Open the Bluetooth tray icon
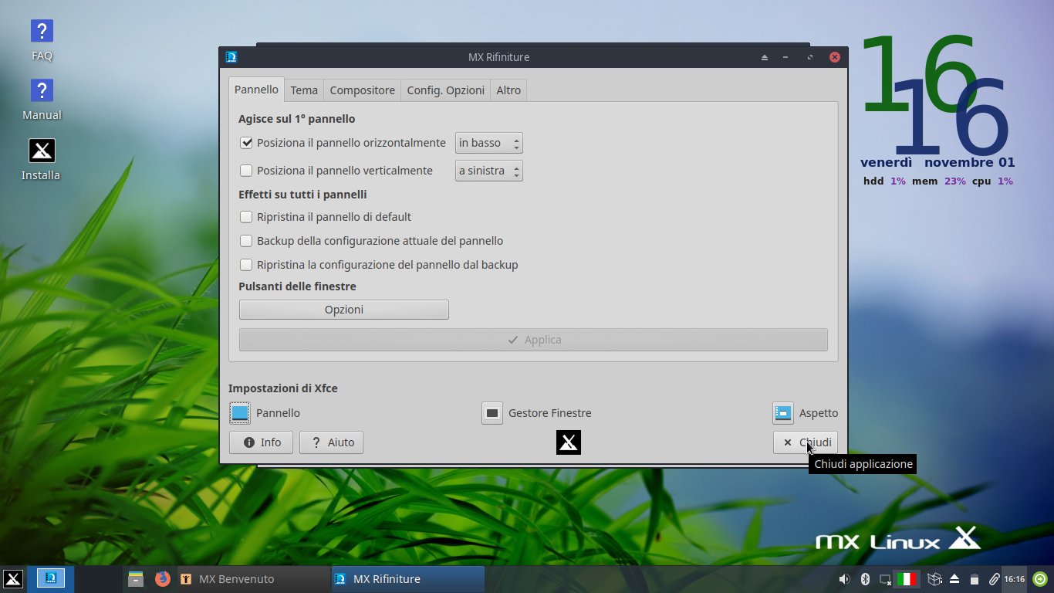 pyautogui.click(x=865, y=579)
